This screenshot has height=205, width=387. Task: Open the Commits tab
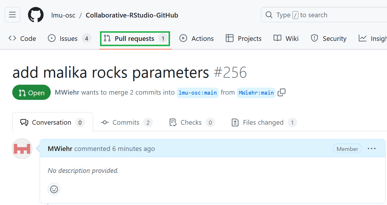click(x=125, y=122)
